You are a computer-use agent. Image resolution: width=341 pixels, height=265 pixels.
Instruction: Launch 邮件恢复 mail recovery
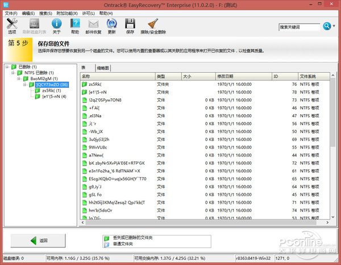(94, 27)
